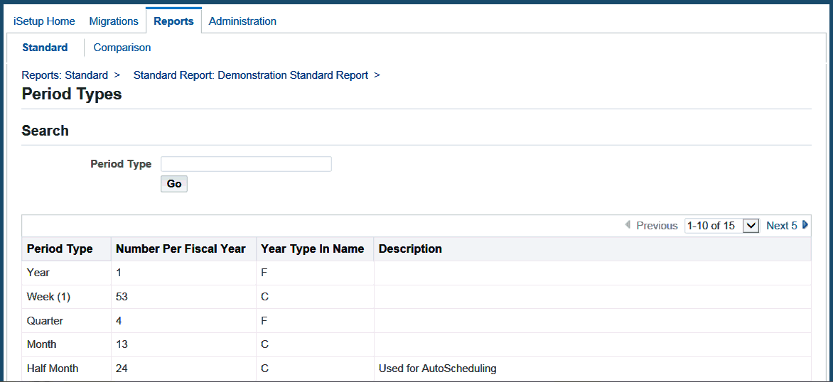Select the Half Month row cell
The image size is (833, 382).
click(53, 369)
